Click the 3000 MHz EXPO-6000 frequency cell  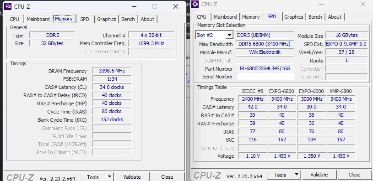click(x=311, y=99)
